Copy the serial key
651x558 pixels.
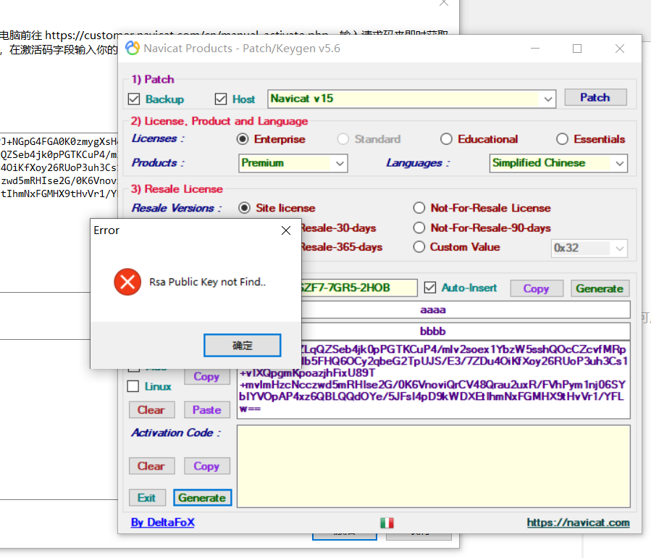tap(537, 288)
